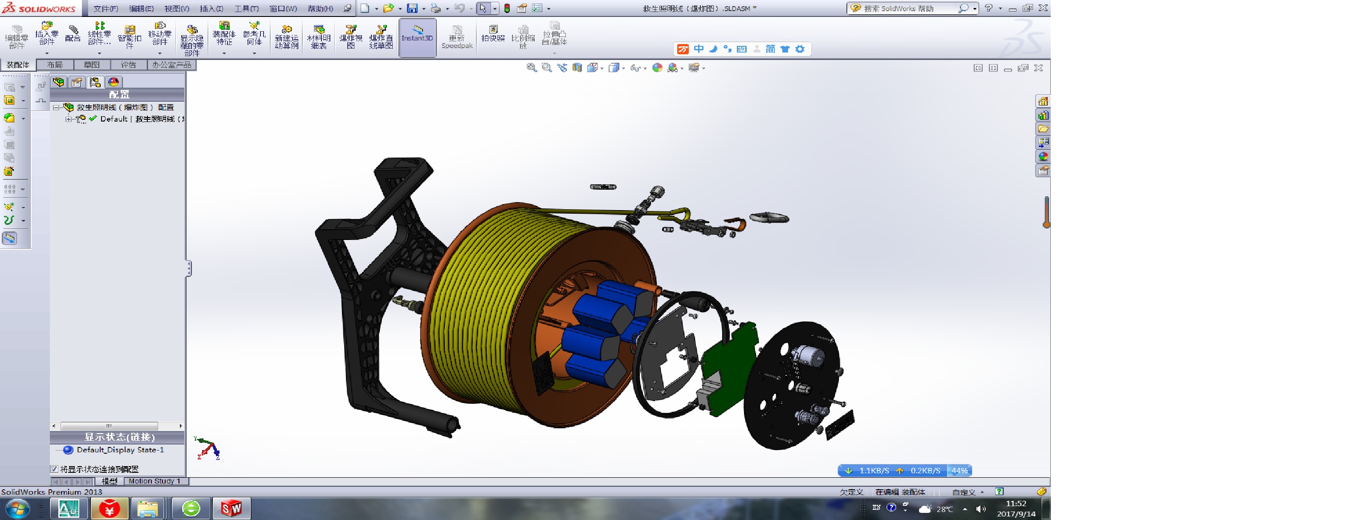Click the 44% network speed indicator
Image resolution: width=1366 pixels, height=520 pixels.
click(x=959, y=470)
